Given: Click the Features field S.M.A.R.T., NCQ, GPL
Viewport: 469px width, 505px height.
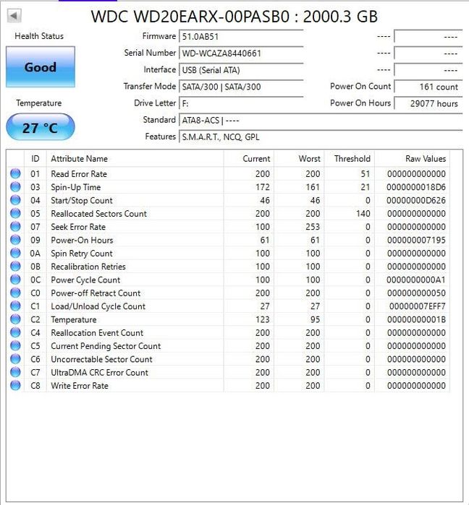Looking at the screenshot, I should (x=321, y=137).
